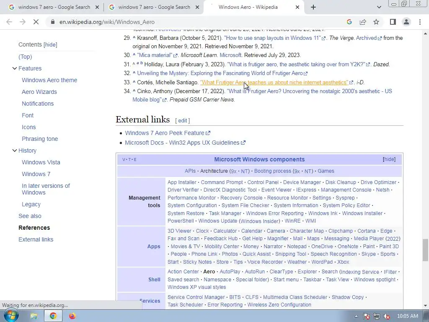This screenshot has width=429, height=322.
Task: Stop loading the page with the X button
Action: coord(36,22)
